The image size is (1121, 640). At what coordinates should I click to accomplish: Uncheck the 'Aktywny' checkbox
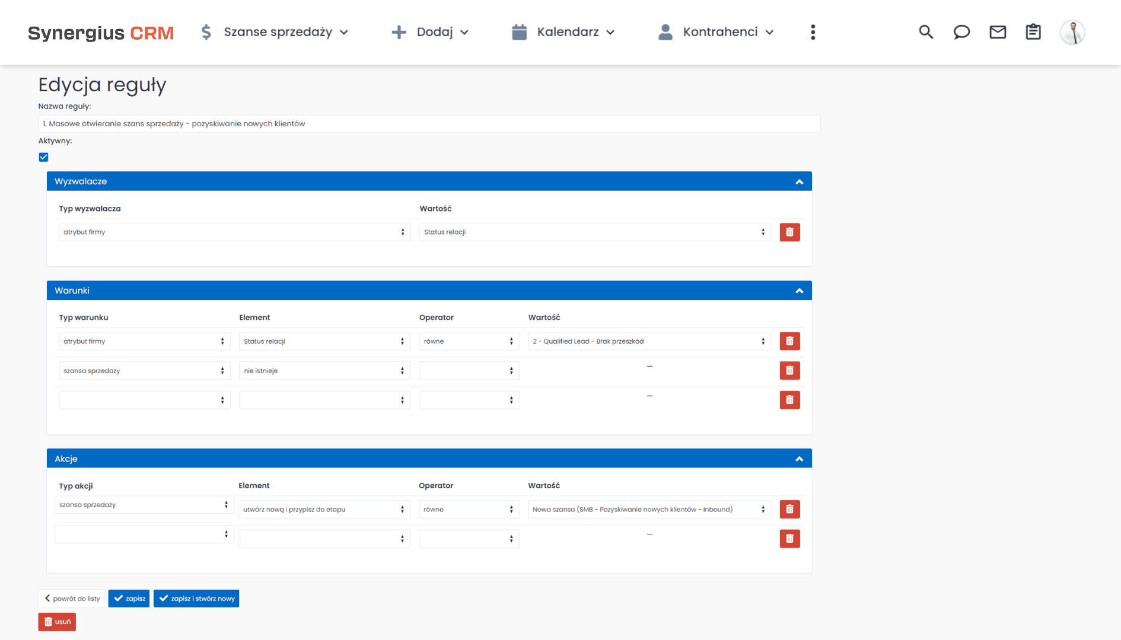point(43,156)
